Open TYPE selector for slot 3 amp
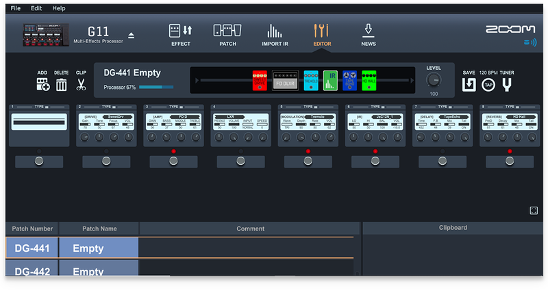The image size is (548, 299). point(176,107)
